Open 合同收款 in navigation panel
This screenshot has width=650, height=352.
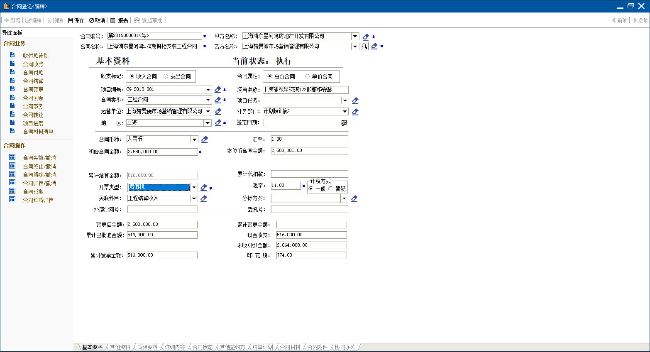coord(33,64)
